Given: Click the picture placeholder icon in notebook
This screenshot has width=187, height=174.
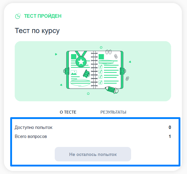Looking at the screenshot, I should [74, 73].
